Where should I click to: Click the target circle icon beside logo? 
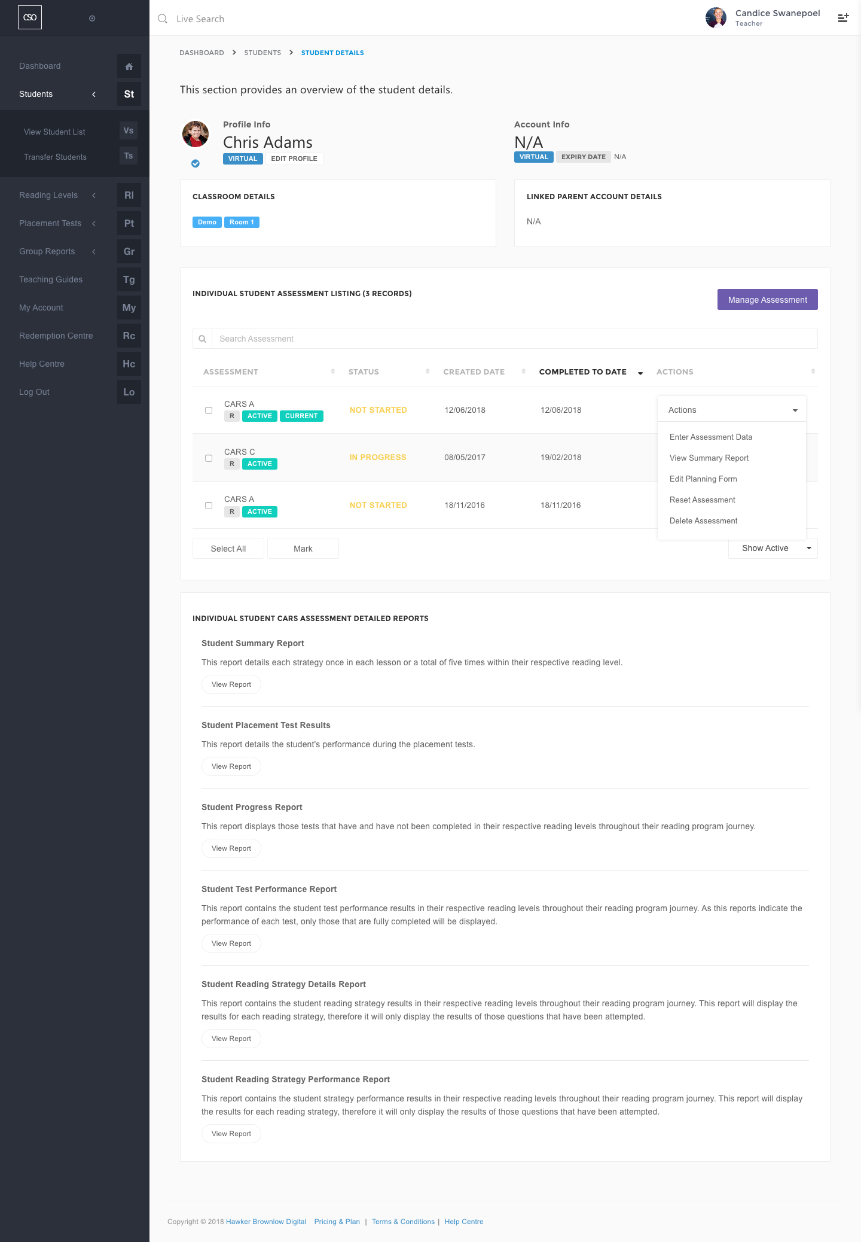click(x=92, y=19)
